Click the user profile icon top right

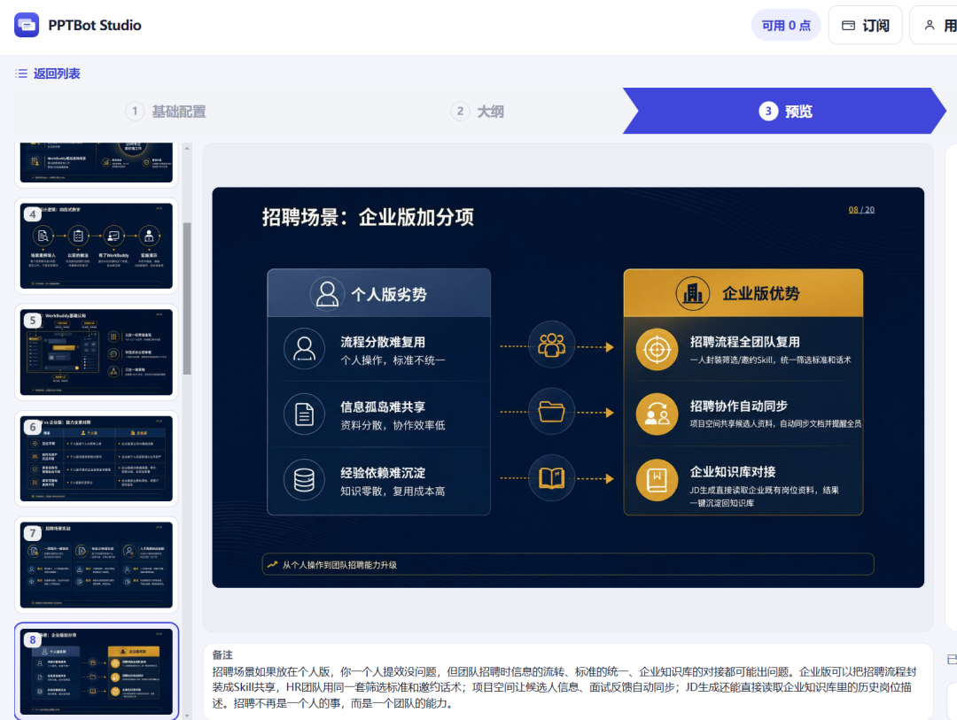pos(929,25)
